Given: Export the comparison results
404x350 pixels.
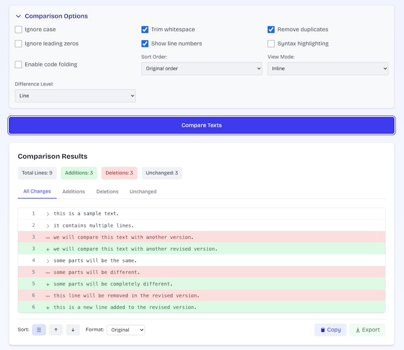Looking at the screenshot, I should coord(367,330).
